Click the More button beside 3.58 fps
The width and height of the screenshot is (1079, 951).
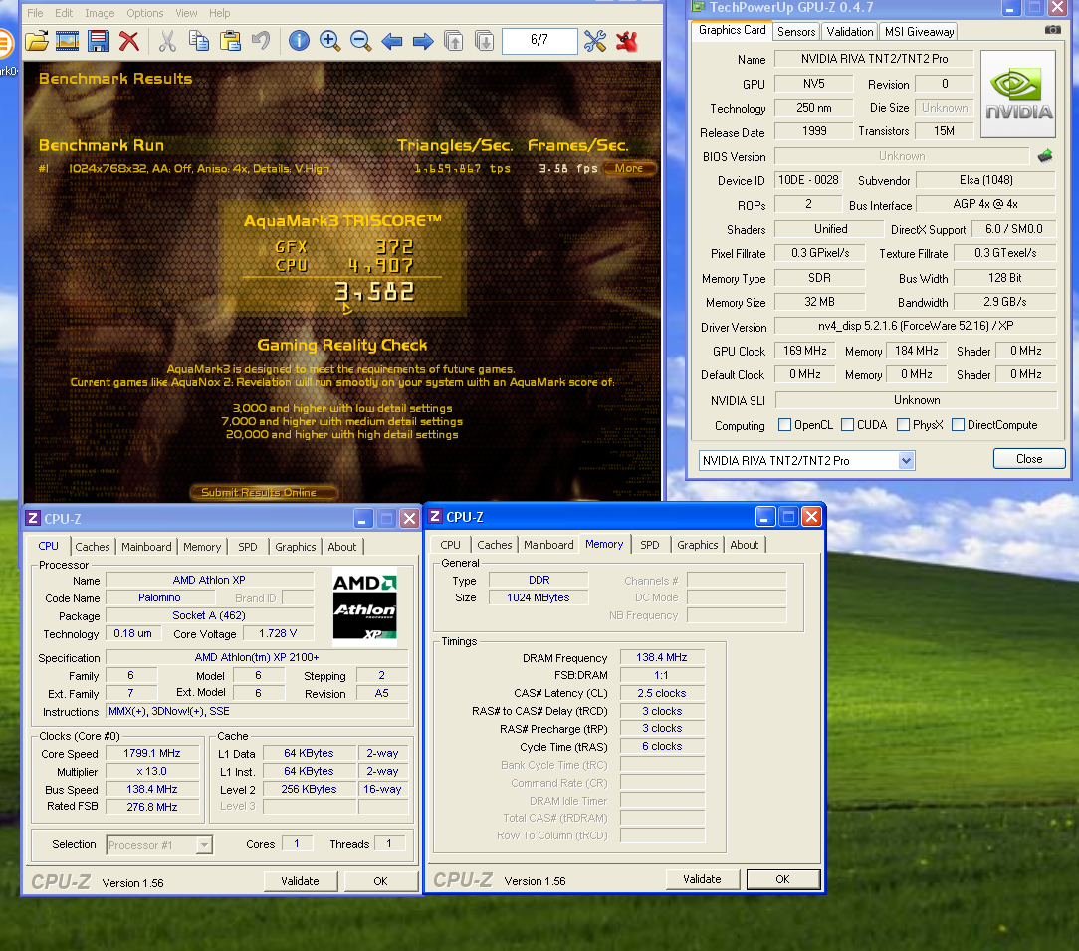629,168
